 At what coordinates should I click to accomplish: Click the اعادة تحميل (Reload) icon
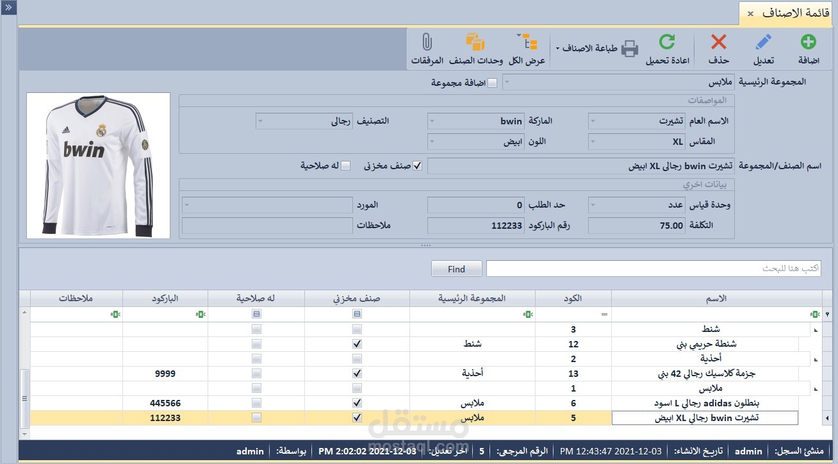click(x=668, y=42)
